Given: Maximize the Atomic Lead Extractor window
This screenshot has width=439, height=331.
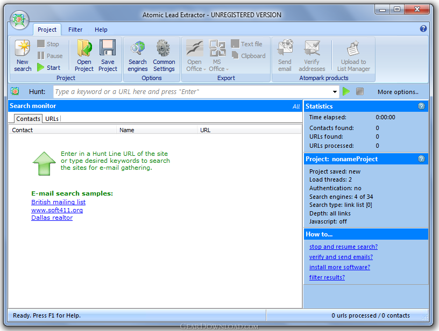Looking at the screenshot, I should [x=396, y=9].
